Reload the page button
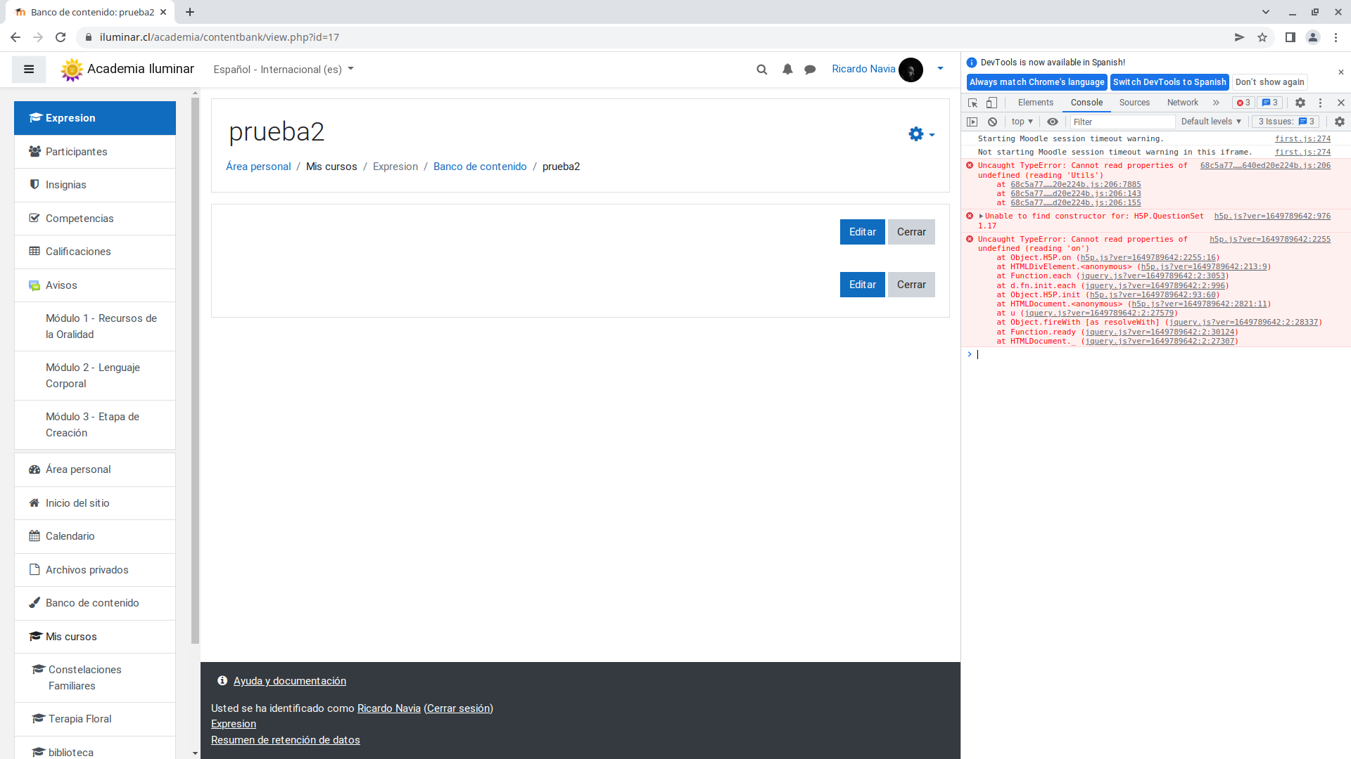This screenshot has width=1351, height=759. [61, 37]
